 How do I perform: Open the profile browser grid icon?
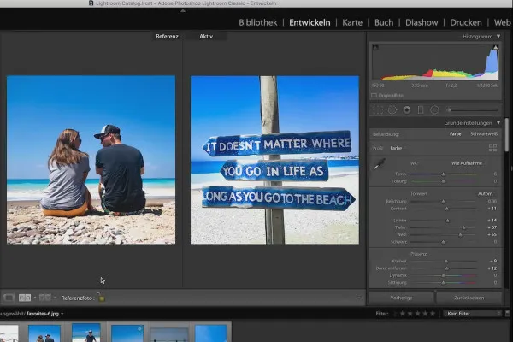[x=492, y=148]
